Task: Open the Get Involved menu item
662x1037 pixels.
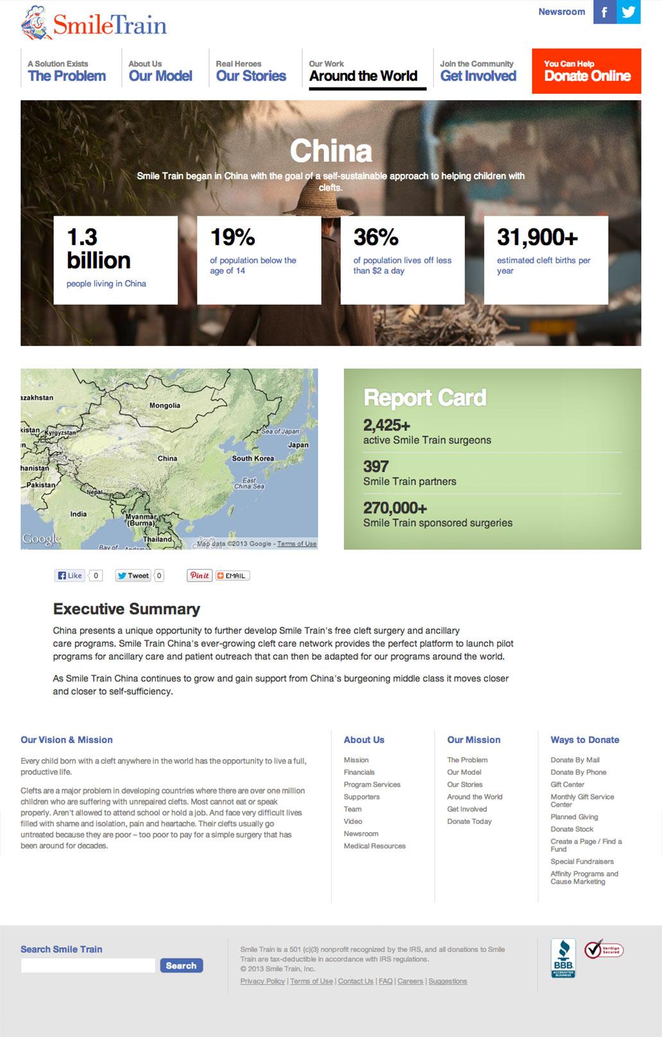Action: 478,71
